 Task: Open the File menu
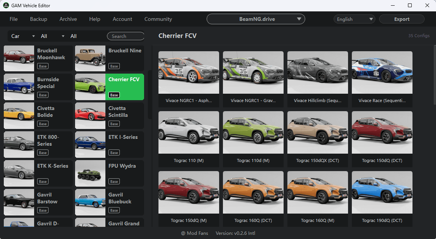click(14, 19)
